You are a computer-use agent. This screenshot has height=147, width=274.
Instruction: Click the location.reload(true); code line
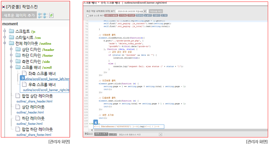point(126,58)
